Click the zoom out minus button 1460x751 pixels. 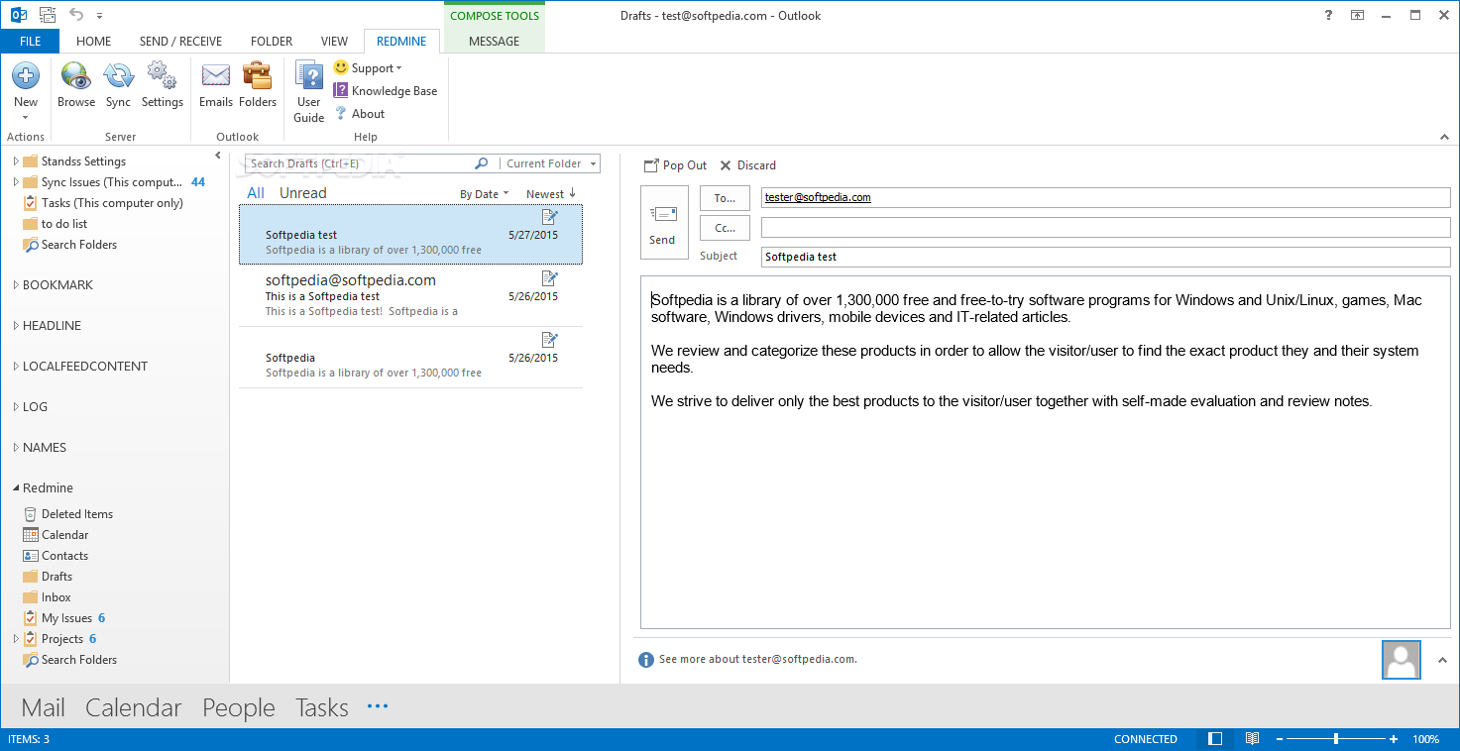pos(1280,739)
